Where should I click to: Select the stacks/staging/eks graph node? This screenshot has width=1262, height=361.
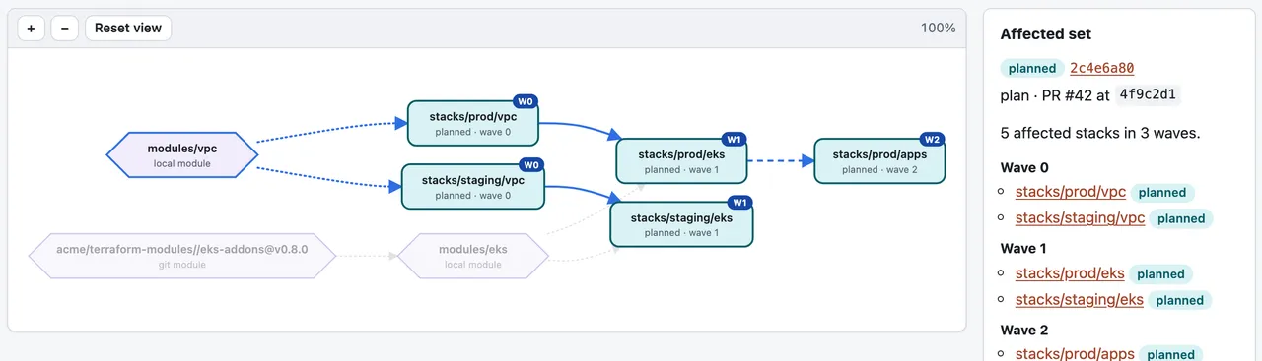click(x=682, y=224)
